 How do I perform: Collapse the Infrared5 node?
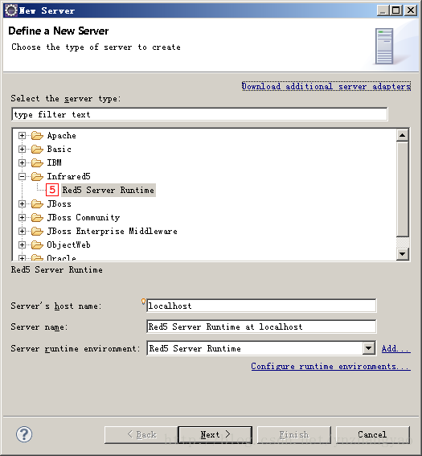22,176
